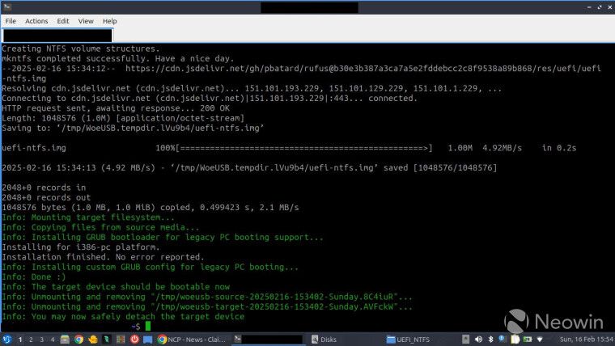Open the File menu
The width and height of the screenshot is (615, 346).
tap(11, 20)
